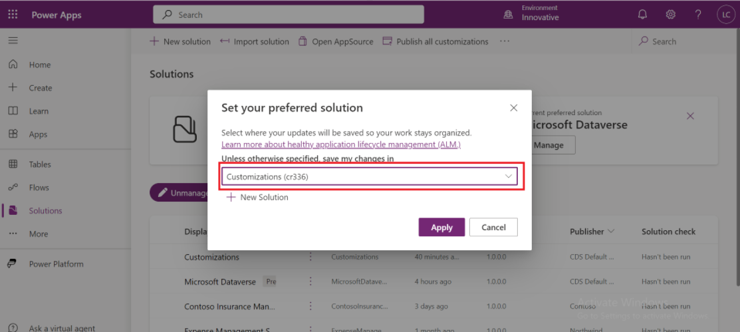
Task: Open the settings gear icon
Action: [670, 15]
